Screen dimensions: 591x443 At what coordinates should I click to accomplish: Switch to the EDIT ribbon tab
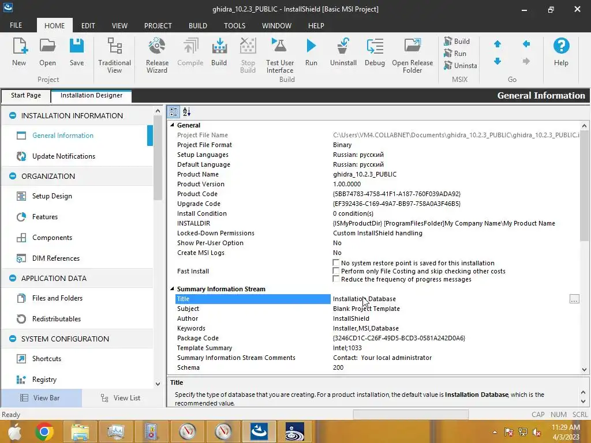click(x=88, y=25)
